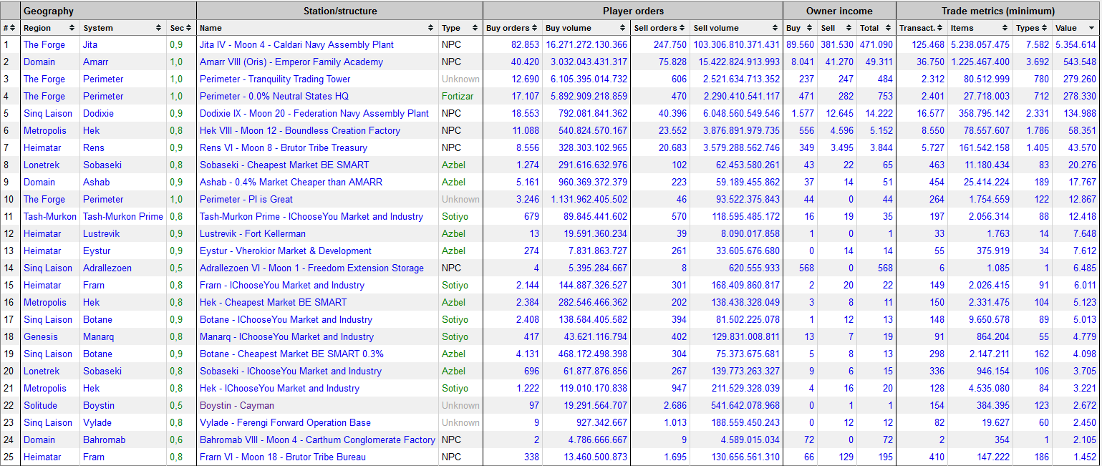This screenshot has height=466, width=1102.
Task: Select Player orders group header
Action: (633, 11)
